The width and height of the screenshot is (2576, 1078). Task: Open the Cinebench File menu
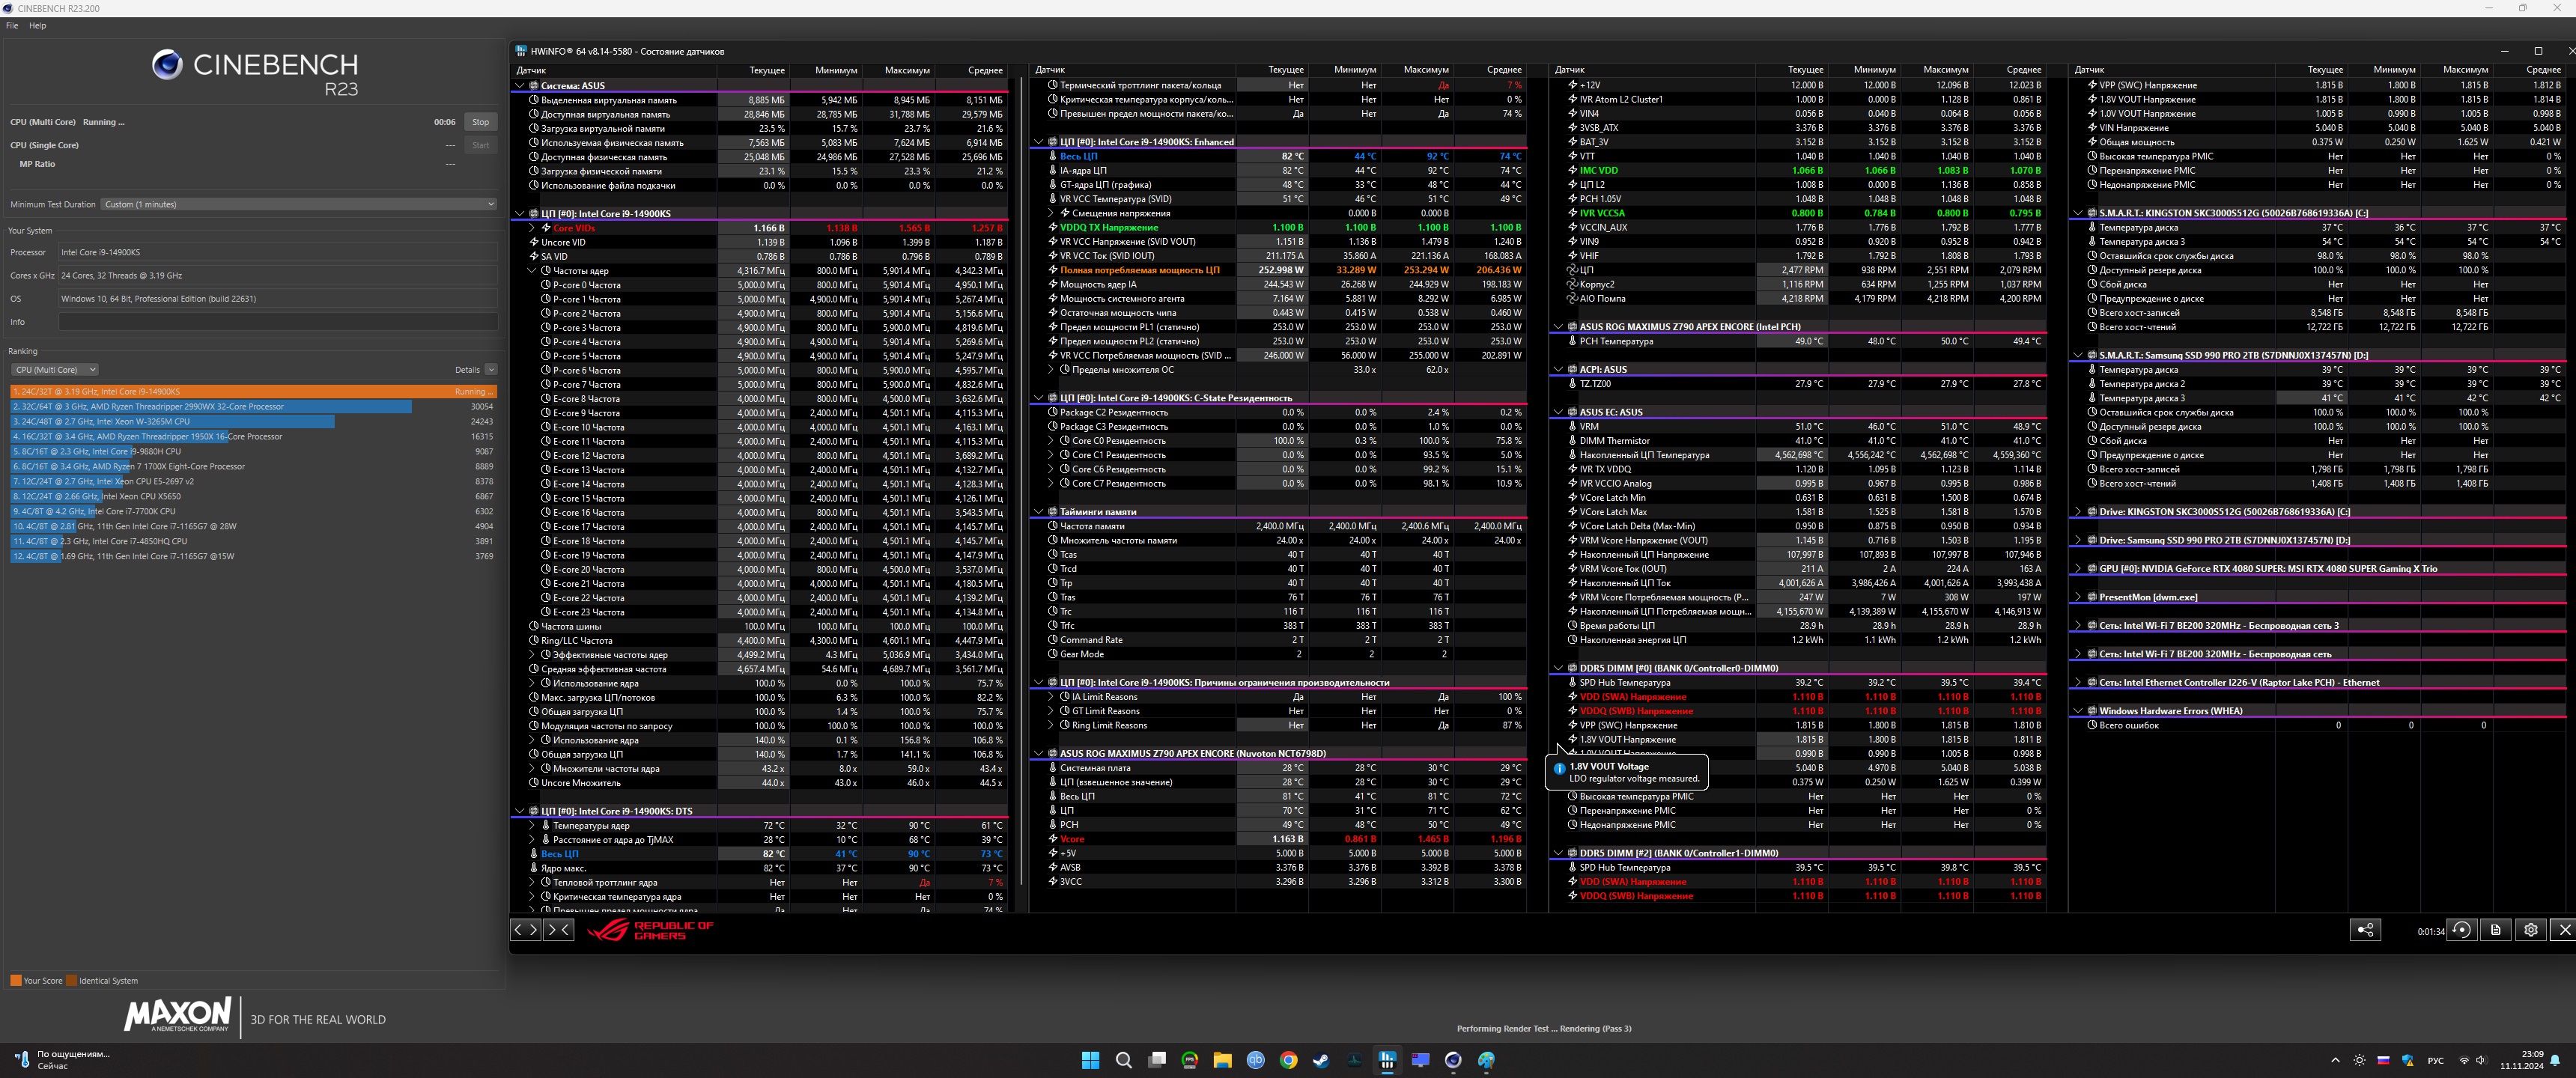coord(12,26)
